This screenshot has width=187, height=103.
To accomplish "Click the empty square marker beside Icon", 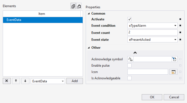I will [x=180, y=72].
